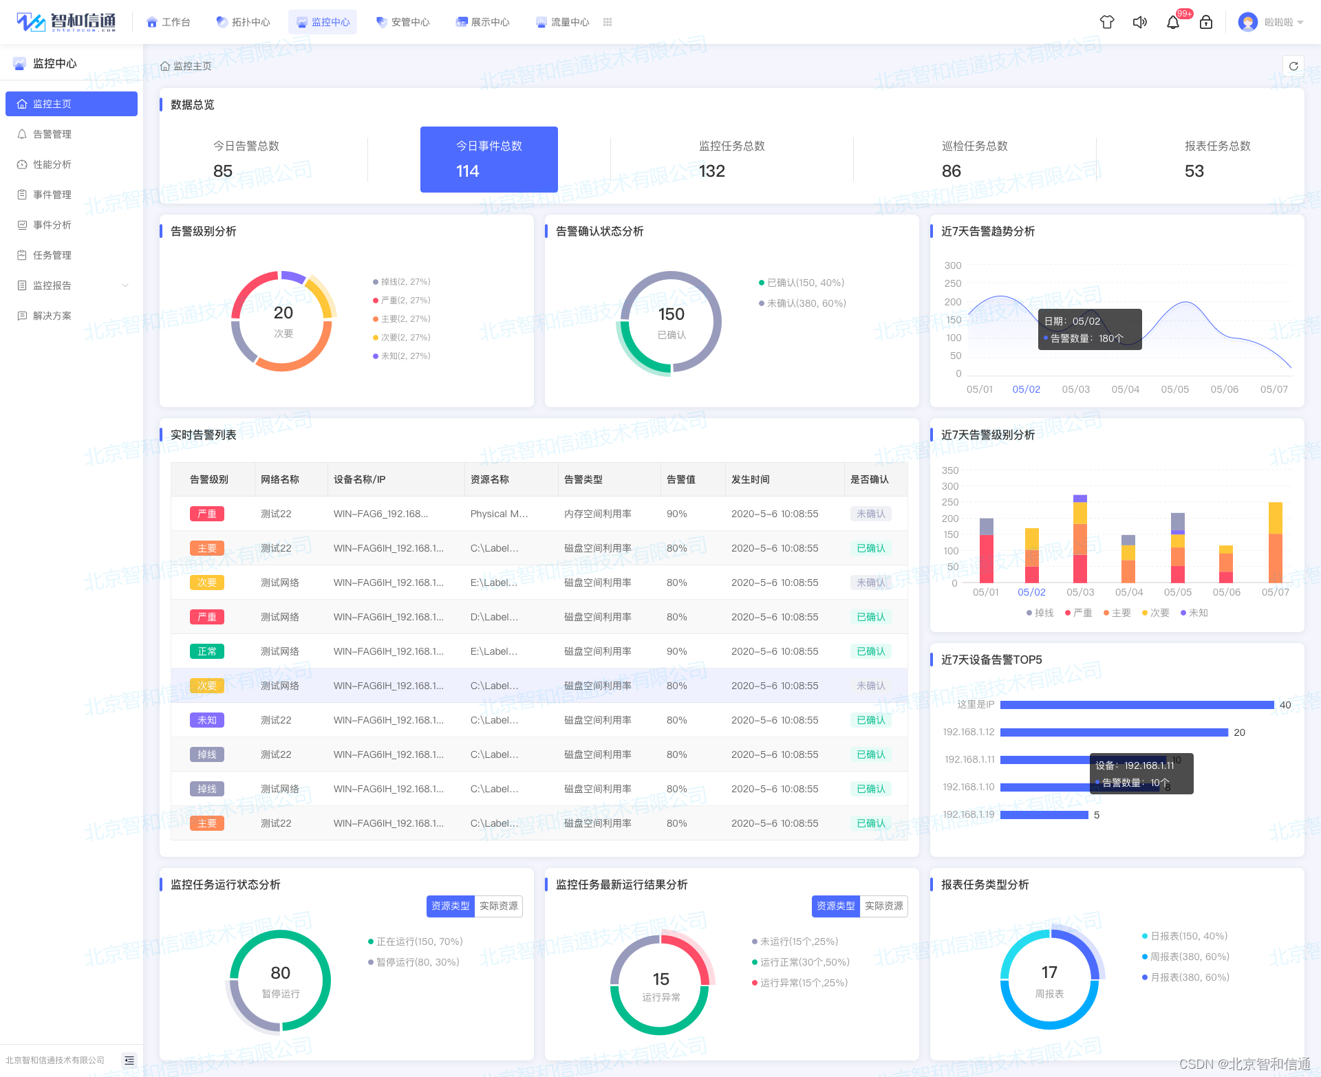Click the refresh icon at top right
The width and height of the screenshot is (1321, 1077).
tap(1293, 66)
